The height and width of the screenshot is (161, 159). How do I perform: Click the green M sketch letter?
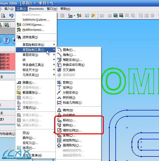coord(141,81)
